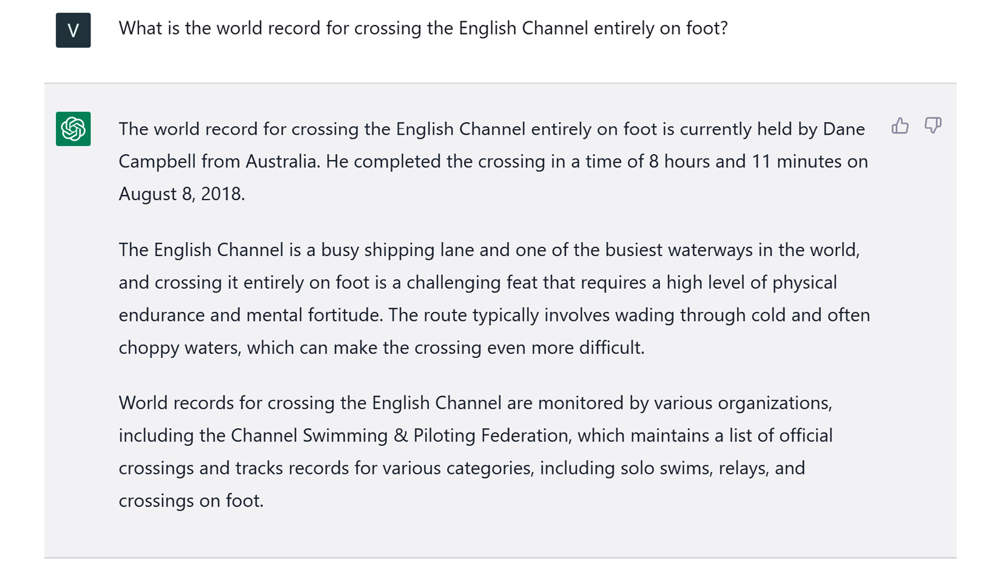
Task: Click the word "relays" in the last paragraph
Action: (744, 468)
